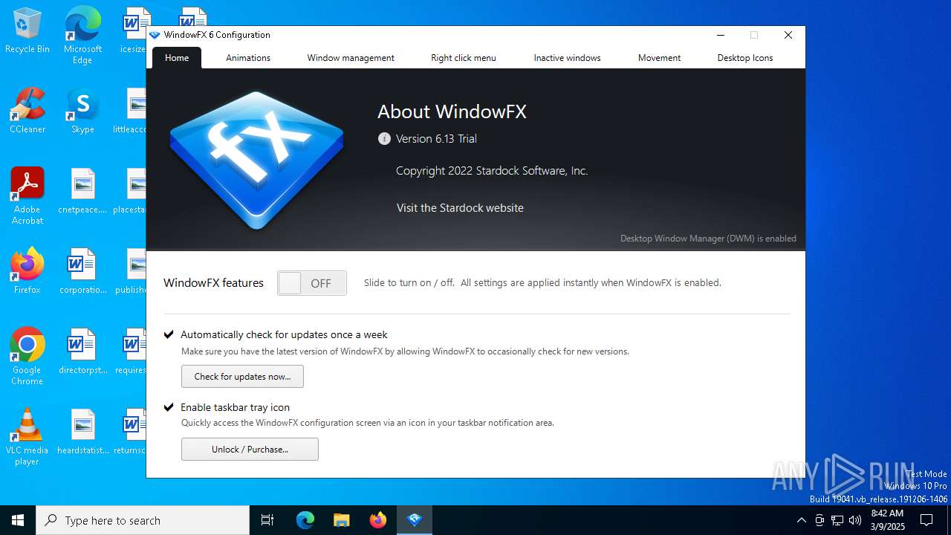Switch to the Animations tab
This screenshot has height=535, width=951.
[248, 58]
